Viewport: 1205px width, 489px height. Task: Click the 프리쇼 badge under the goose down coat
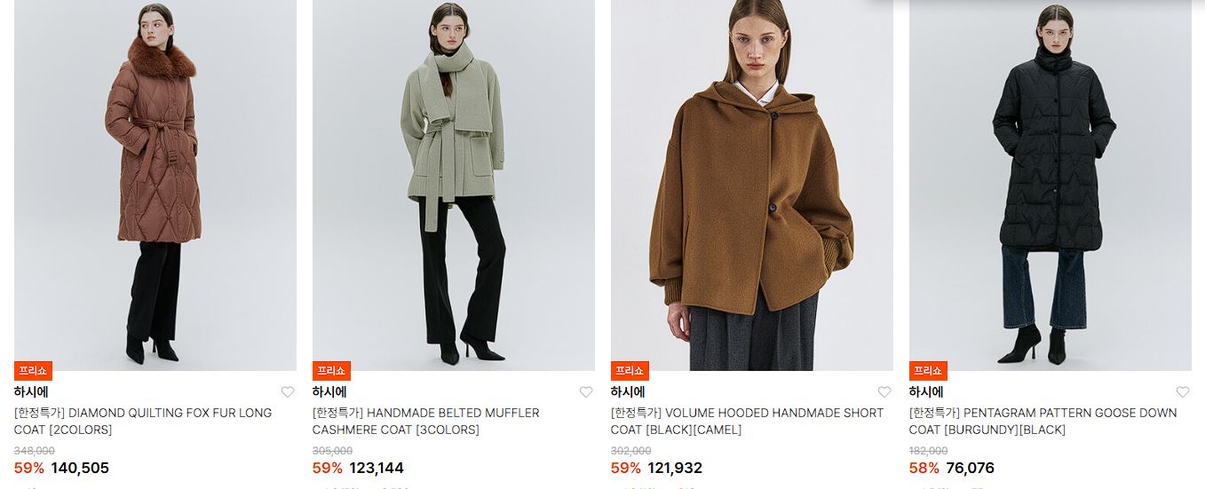[928, 371]
